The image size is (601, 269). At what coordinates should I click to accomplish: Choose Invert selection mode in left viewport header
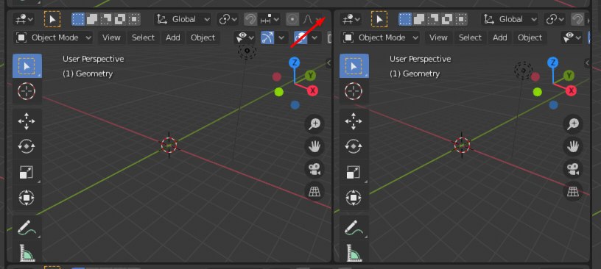120,19
